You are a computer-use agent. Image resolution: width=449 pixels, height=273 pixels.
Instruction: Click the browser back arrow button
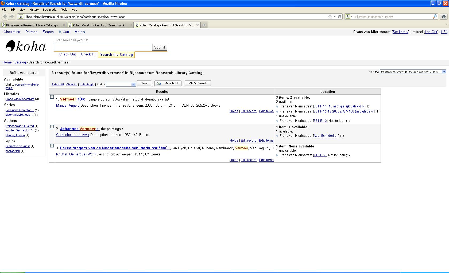pyautogui.click(x=5, y=17)
